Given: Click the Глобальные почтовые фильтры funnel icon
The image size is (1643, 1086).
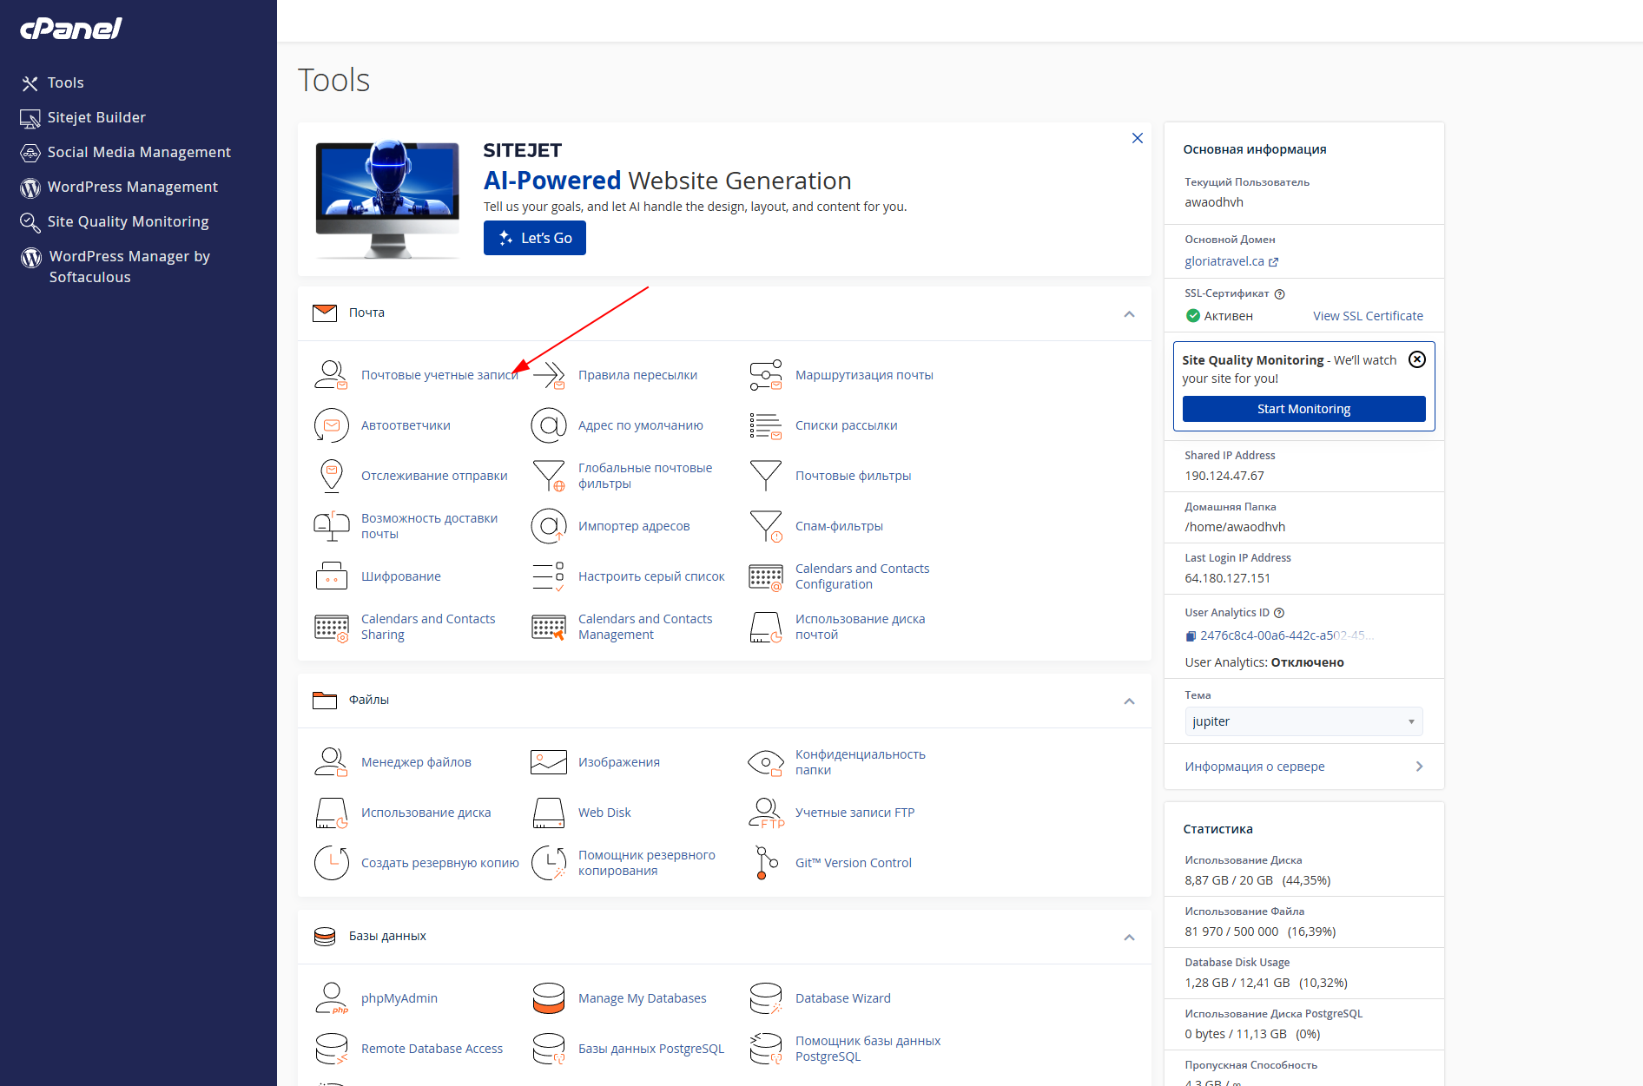Looking at the screenshot, I should pyautogui.click(x=548, y=476).
